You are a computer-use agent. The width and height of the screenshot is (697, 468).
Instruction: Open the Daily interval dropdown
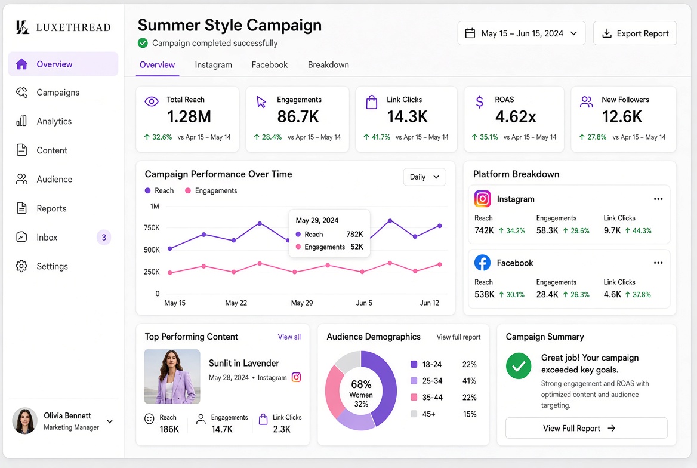coord(424,177)
